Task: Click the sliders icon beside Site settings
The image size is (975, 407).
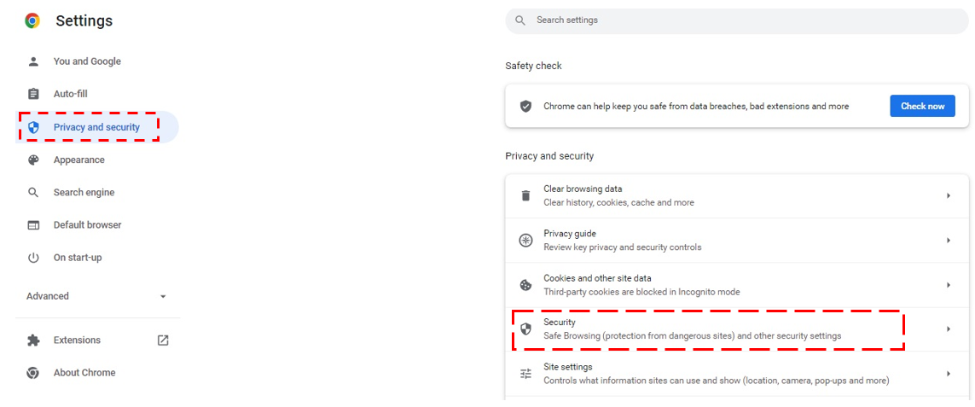Action: (526, 374)
